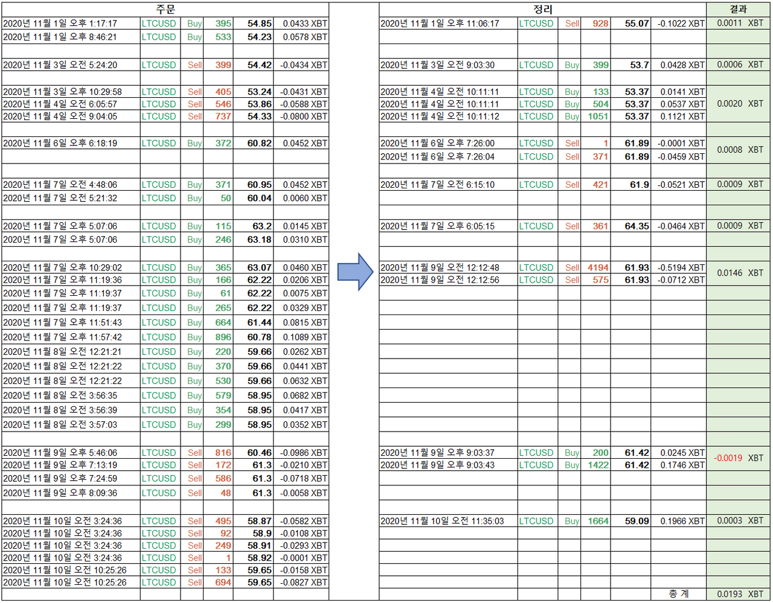Screen dimensions: 773x603
Task: Click the 결과 header cell
Action: (x=737, y=9)
